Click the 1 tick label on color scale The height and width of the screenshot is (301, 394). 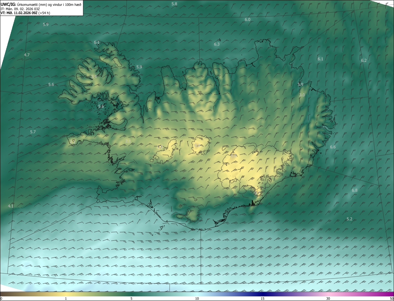pyautogui.click(x=66, y=299)
